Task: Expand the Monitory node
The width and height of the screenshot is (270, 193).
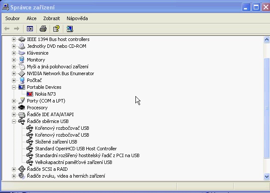Action: click(x=14, y=60)
